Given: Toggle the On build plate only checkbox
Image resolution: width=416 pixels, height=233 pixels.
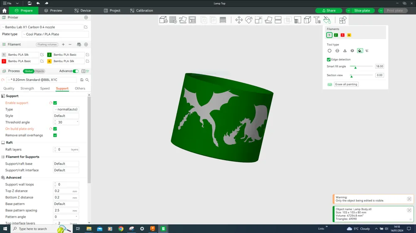Looking at the screenshot, I should (55, 129).
